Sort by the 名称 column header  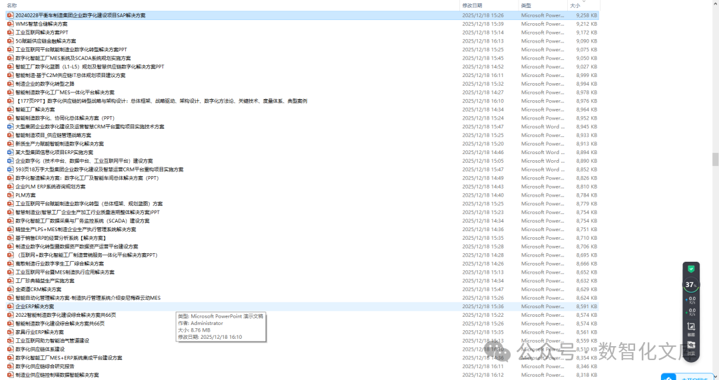pyautogui.click(x=12, y=5)
